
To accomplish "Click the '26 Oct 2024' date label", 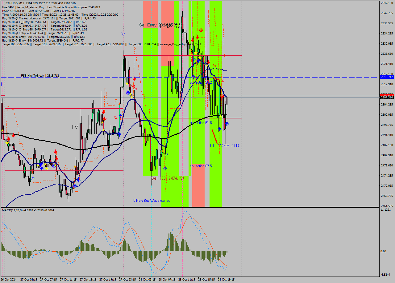I will 9,280.
